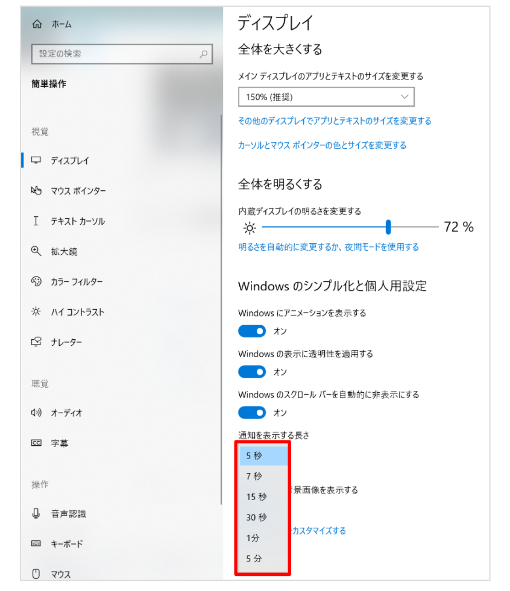Screen dimensions: 510x591
Task: Select ディスプレイ in the sidebar
Action: coord(70,161)
